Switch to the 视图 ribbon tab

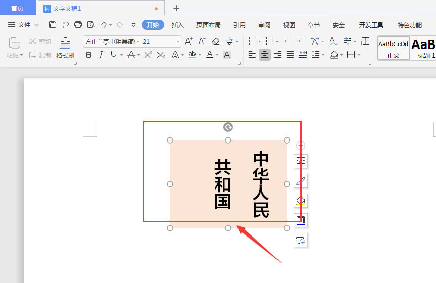[x=289, y=25]
